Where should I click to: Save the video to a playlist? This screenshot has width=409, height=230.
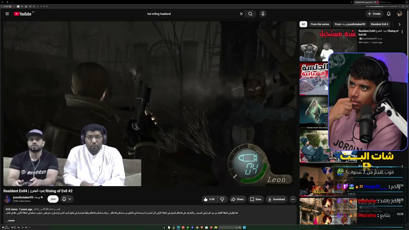click(256, 199)
